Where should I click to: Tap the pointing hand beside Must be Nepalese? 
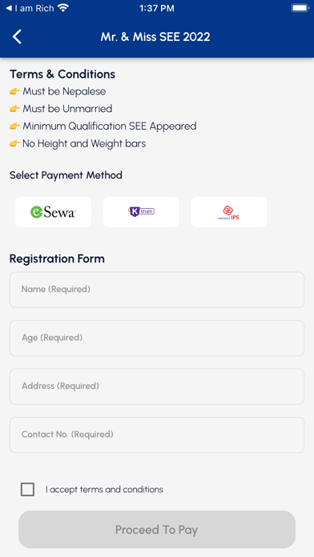14,92
